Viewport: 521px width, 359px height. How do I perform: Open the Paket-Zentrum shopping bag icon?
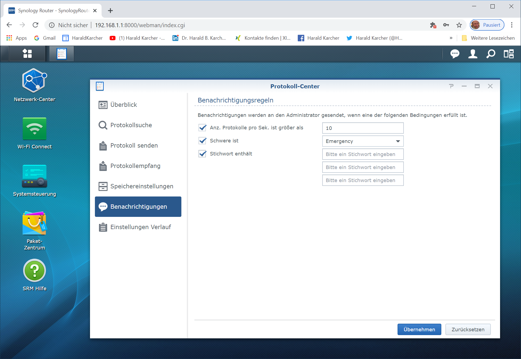click(35, 223)
